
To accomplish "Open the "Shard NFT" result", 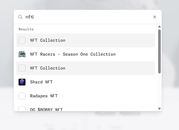I will click(x=85, y=82).
